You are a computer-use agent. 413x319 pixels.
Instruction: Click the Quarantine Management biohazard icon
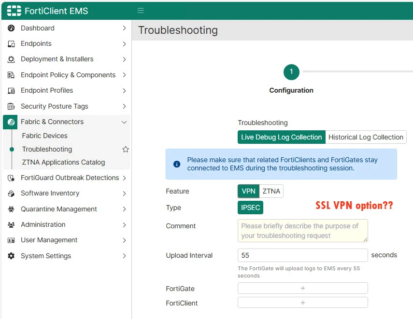pos(11,209)
